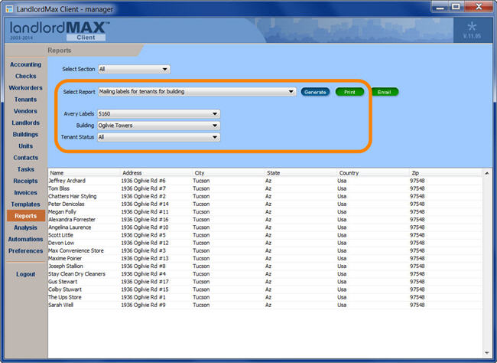Click address 1936 Ogilvie Rd #9
497x363 pixels.
point(143,305)
